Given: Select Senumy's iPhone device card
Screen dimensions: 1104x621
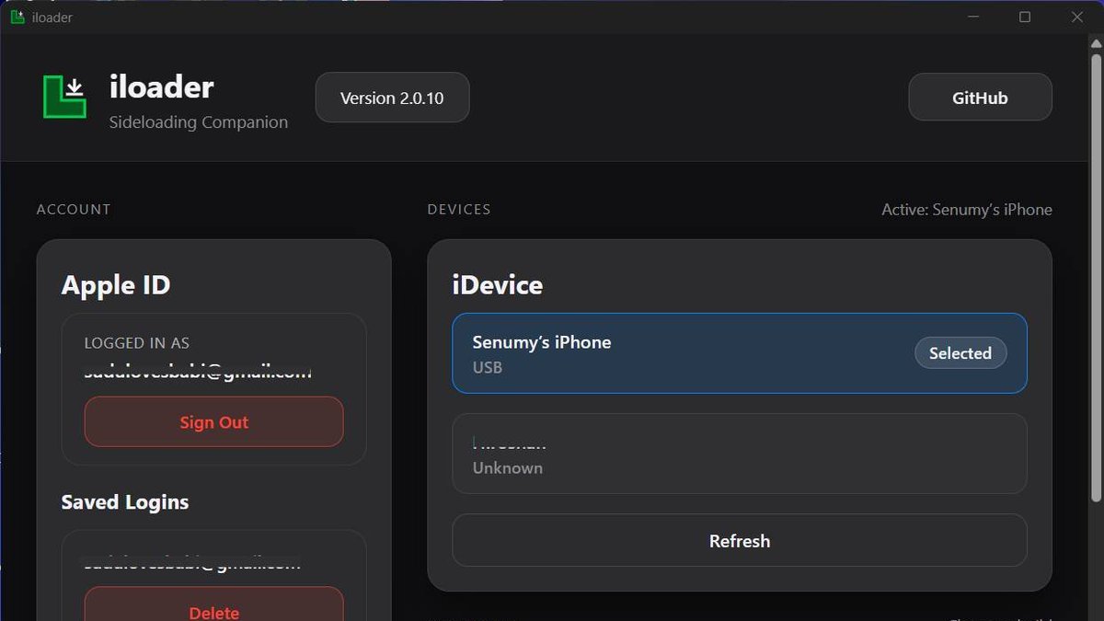Looking at the screenshot, I should click(739, 353).
